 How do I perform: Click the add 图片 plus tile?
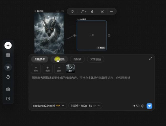click(36, 69)
